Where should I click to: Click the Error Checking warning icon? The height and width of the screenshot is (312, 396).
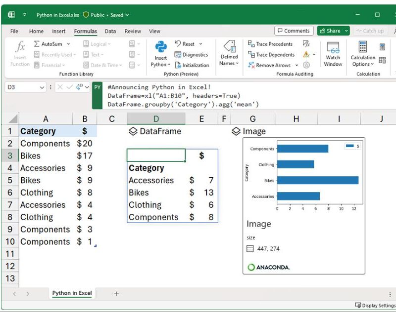(306, 54)
